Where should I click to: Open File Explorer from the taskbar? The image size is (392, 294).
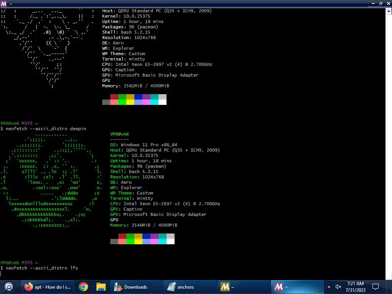coord(101,287)
